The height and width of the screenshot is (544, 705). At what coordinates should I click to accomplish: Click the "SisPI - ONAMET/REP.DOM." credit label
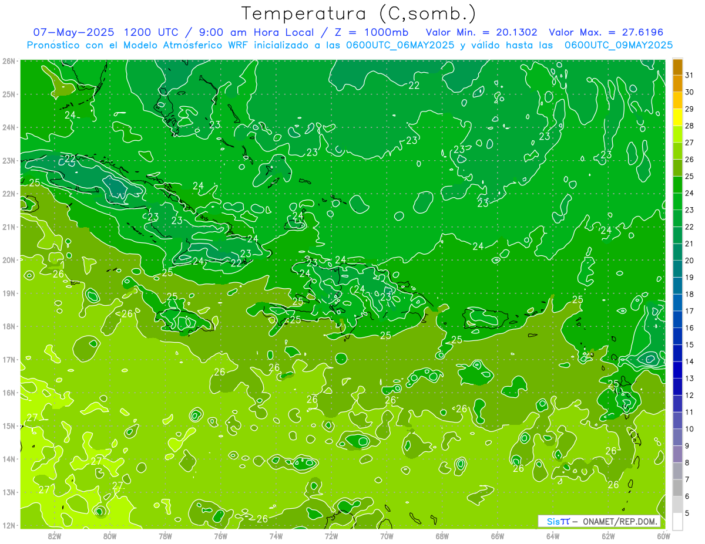599,521
